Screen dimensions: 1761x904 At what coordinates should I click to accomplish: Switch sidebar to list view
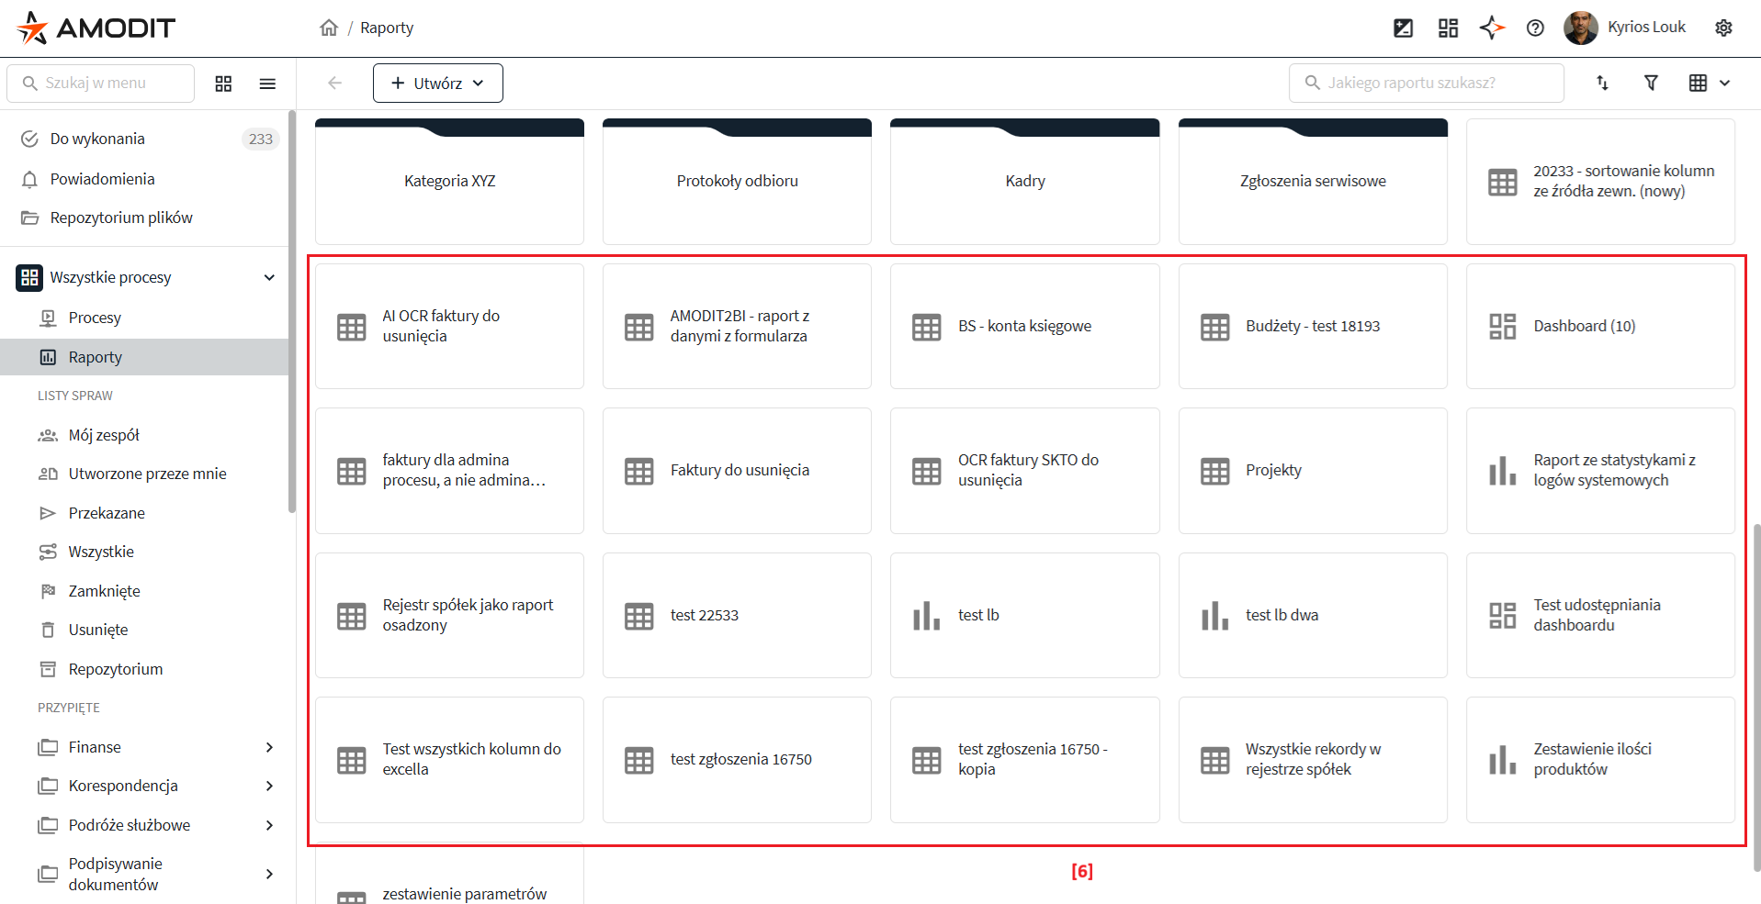point(267,84)
